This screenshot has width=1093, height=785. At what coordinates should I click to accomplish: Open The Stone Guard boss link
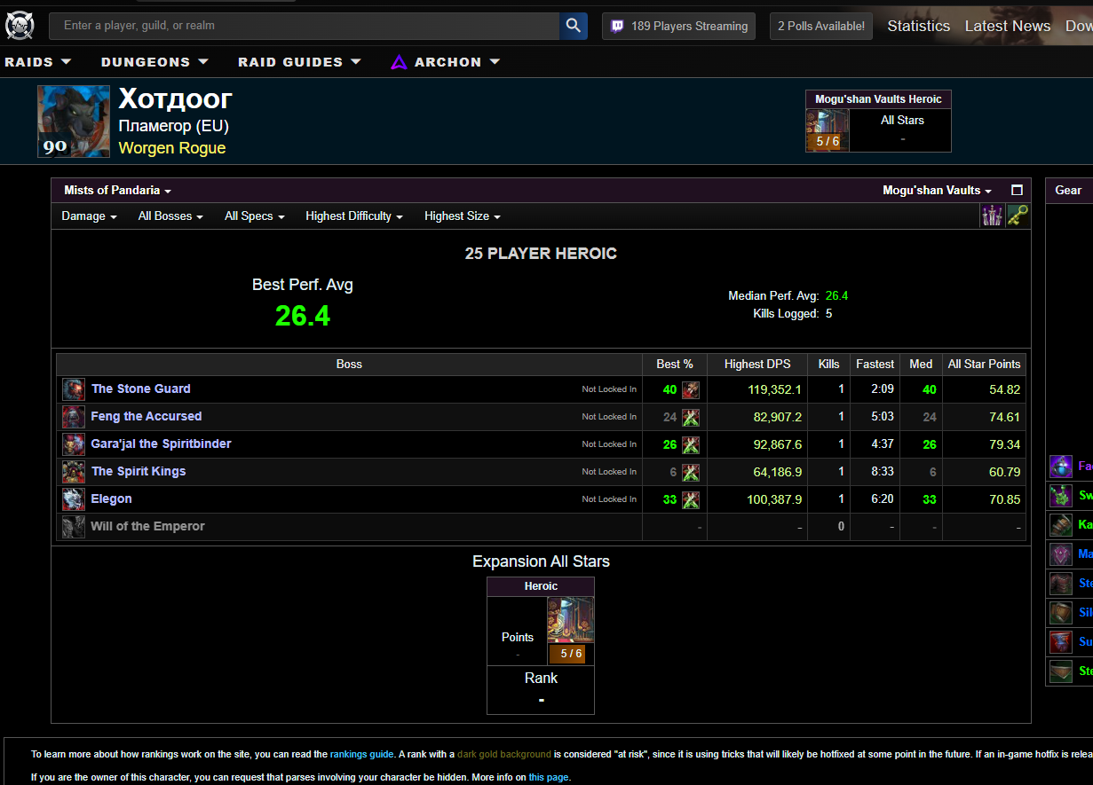140,389
